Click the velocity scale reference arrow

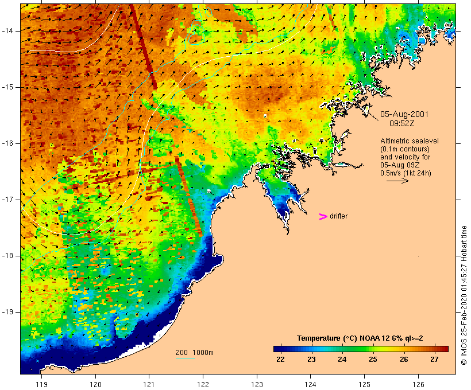397,181
